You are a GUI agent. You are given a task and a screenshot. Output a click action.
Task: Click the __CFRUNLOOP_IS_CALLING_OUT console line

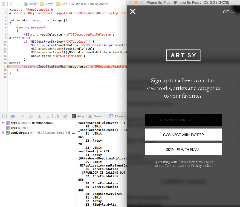pos(102,173)
